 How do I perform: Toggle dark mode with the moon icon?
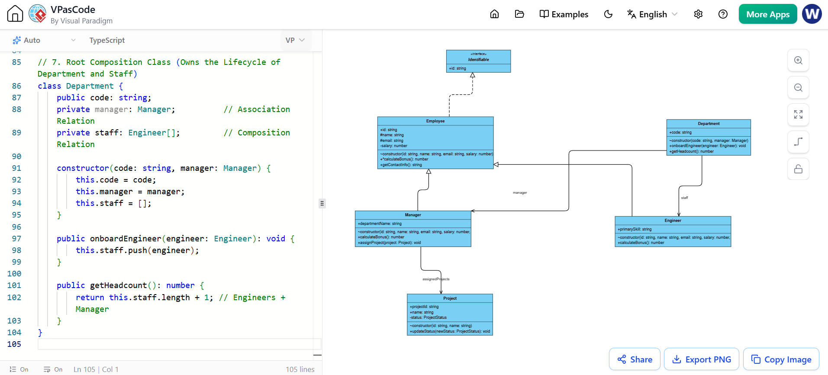[608, 14]
